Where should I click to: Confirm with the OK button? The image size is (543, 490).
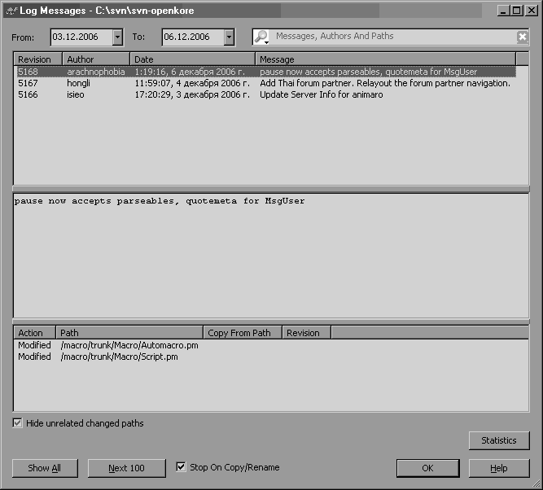(x=427, y=468)
